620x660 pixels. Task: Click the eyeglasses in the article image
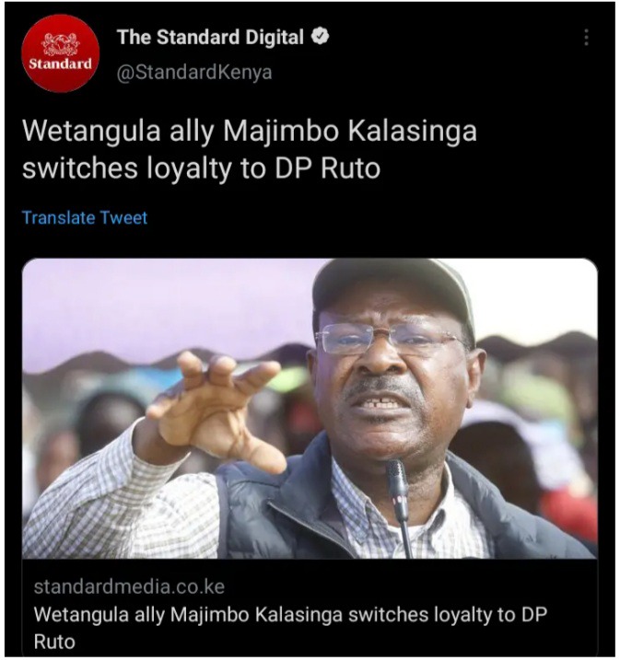pyautogui.click(x=390, y=337)
